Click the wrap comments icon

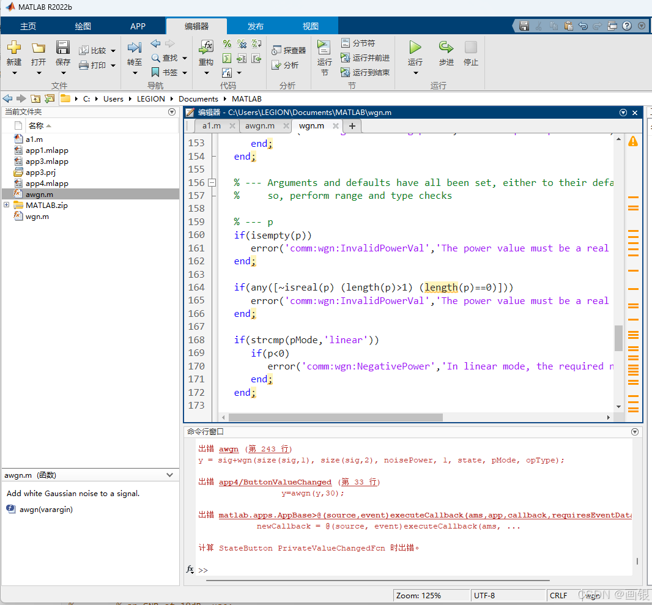coord(256,43)
